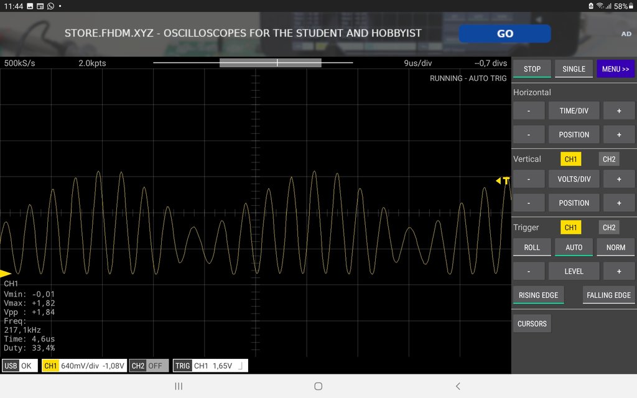Decrease horizontal POSITION with minus
Viewport: 637px width, 398px height.
pos(529,134)
